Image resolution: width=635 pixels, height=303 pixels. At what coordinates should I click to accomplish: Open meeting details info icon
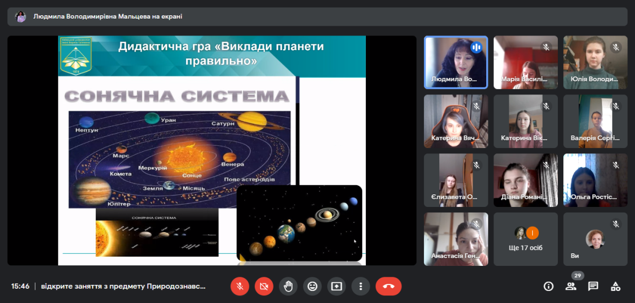pyautogui.click(x=549, y=286)
